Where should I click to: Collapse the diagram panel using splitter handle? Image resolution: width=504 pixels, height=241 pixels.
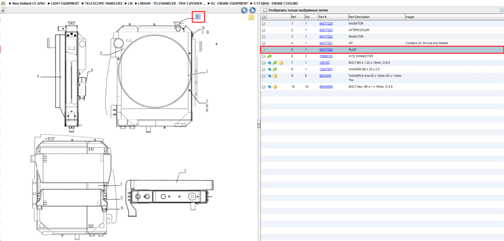coord(259,124)
